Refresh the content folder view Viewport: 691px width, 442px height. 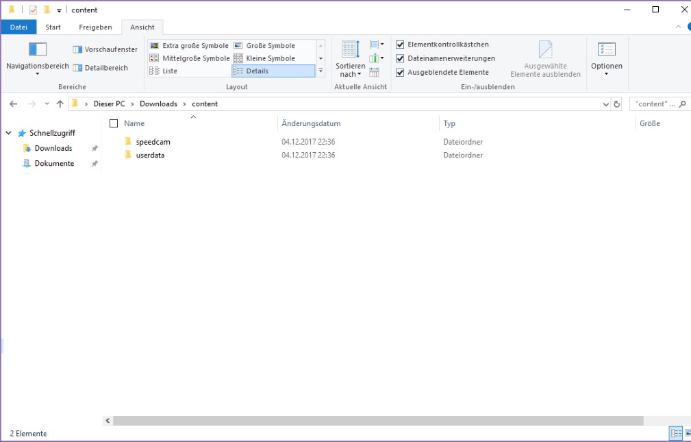pos(616,105)
